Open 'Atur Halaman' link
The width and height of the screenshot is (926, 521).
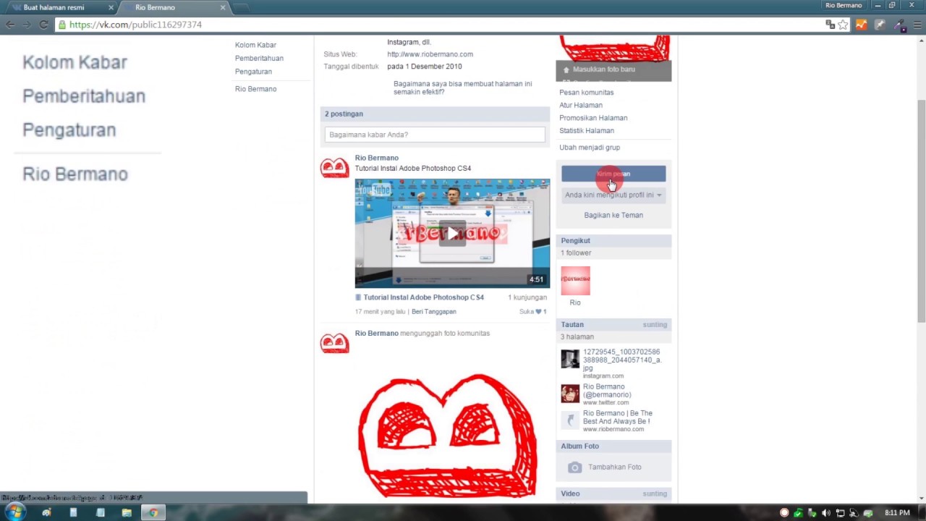pyautogui.click(x=581, y=105)
